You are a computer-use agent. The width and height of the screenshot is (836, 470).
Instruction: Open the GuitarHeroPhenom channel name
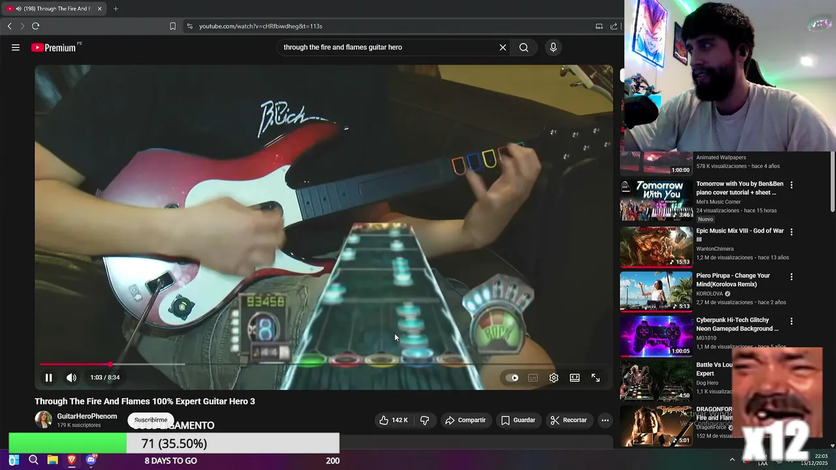click(x=87, y=416)
